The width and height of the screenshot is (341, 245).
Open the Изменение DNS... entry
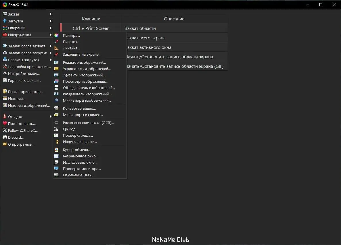point(90,175)
